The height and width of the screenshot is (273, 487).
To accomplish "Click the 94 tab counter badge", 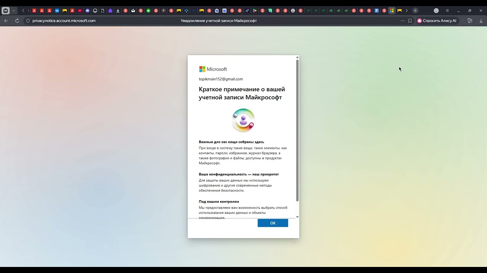I will pos(5,11).
